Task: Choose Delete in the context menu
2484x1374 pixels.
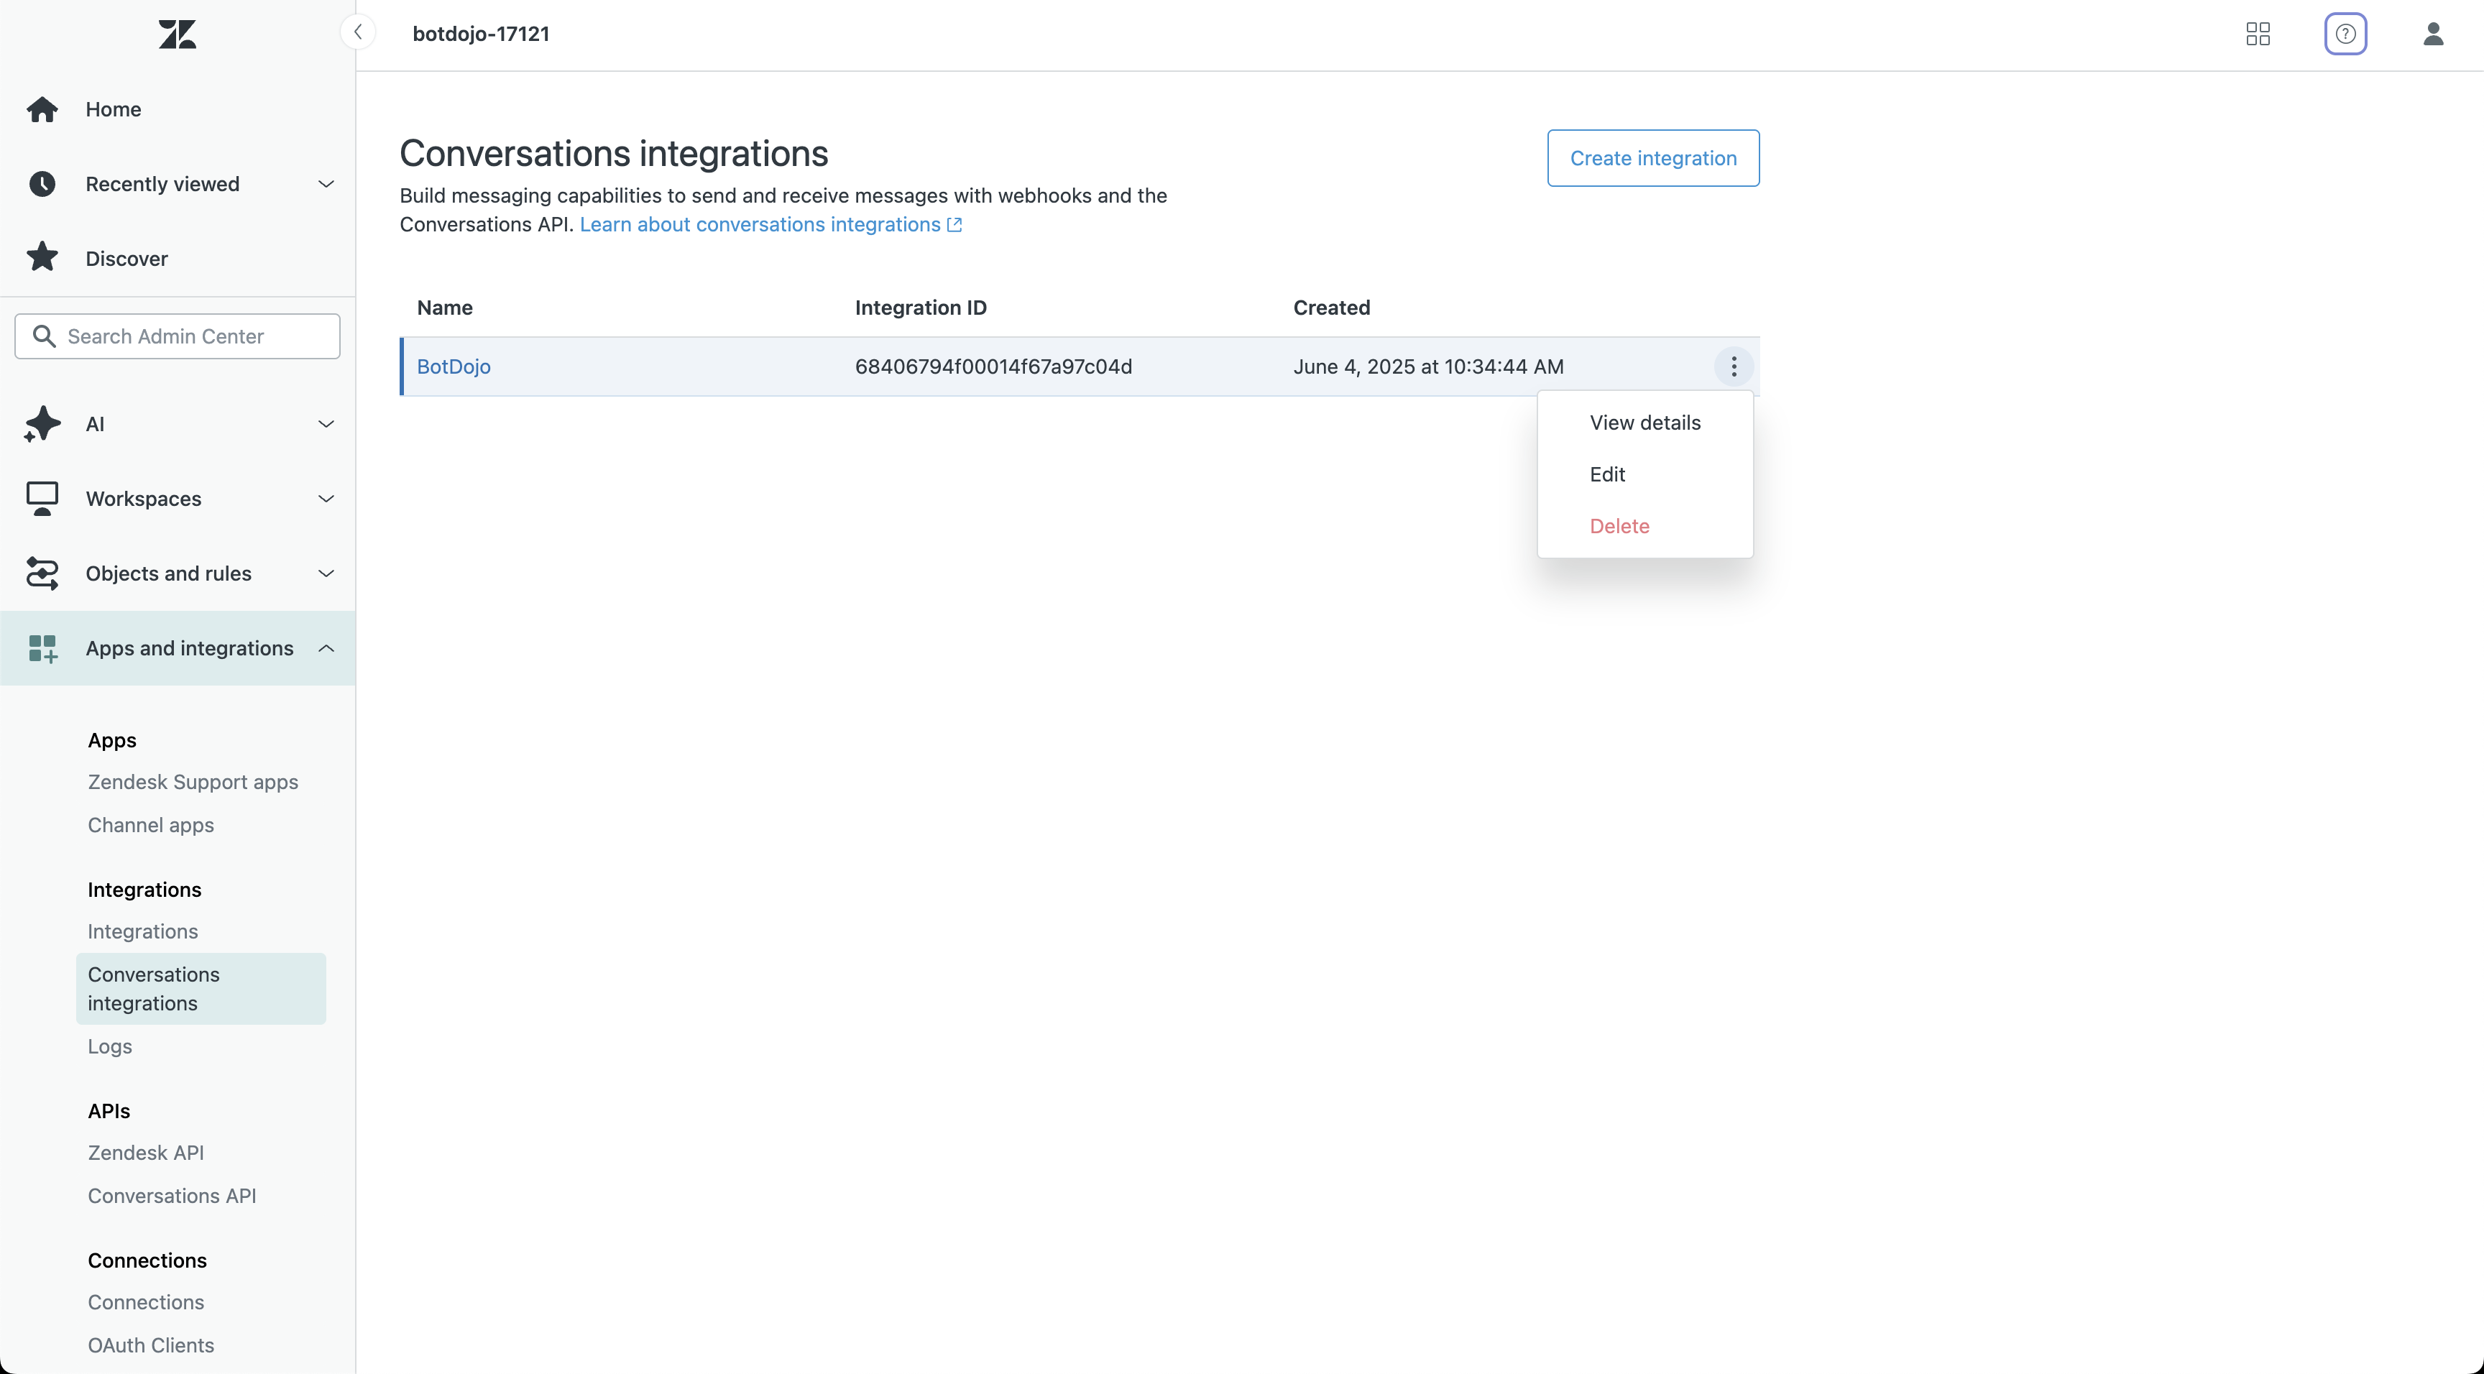Action: click(x=1644, y=527)
